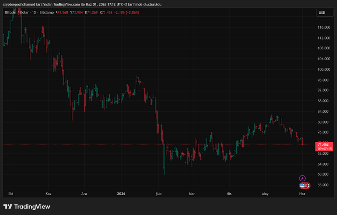The width and height of the screenshot is (337, 215).
Task: Click the 100.000 price axis label
Action: [324, 69]
